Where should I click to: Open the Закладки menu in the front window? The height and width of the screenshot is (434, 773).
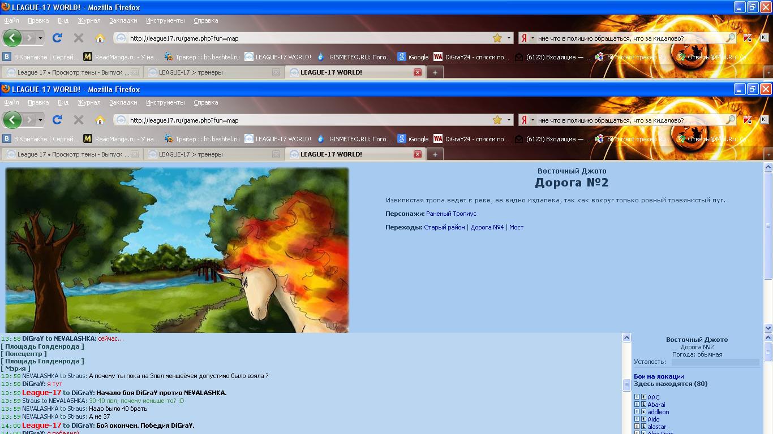pyautogui.click(x=123, y=102)
